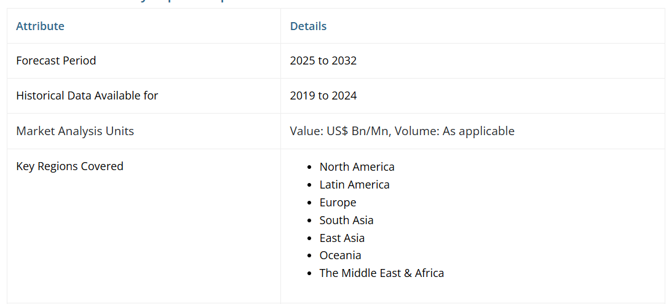The height and width of the screenshot is (304, 669).
Task: Select Europe from the regions list
Action: (x=338, y=203)
